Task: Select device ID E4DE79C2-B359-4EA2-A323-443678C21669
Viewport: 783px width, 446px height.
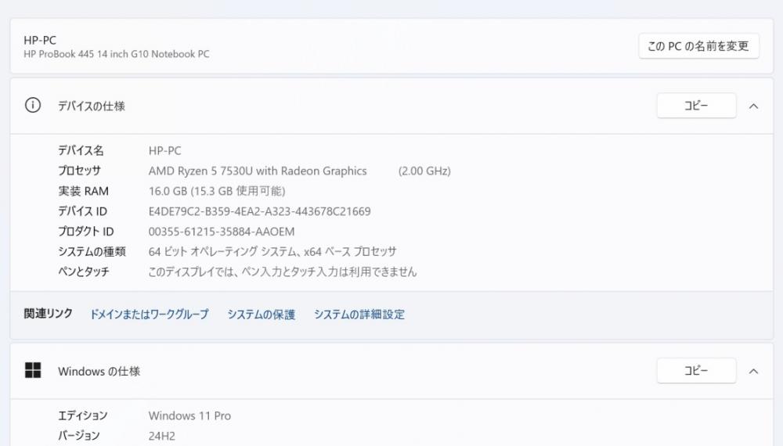Action: click(x=260, y=211)
